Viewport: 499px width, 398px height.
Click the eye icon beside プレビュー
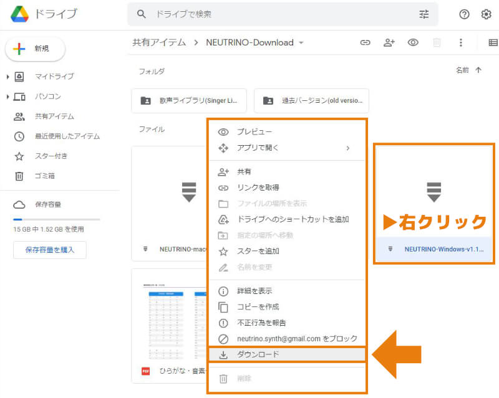pyautogui.click(x=223, y=132)
